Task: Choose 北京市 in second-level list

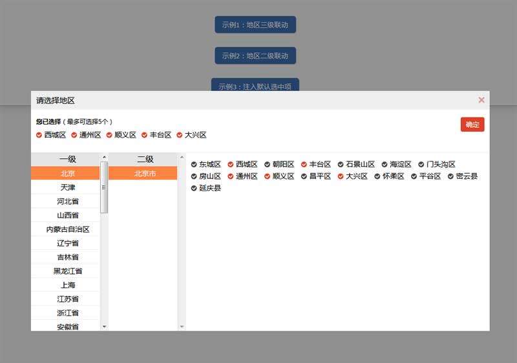Action: (145, 174)
